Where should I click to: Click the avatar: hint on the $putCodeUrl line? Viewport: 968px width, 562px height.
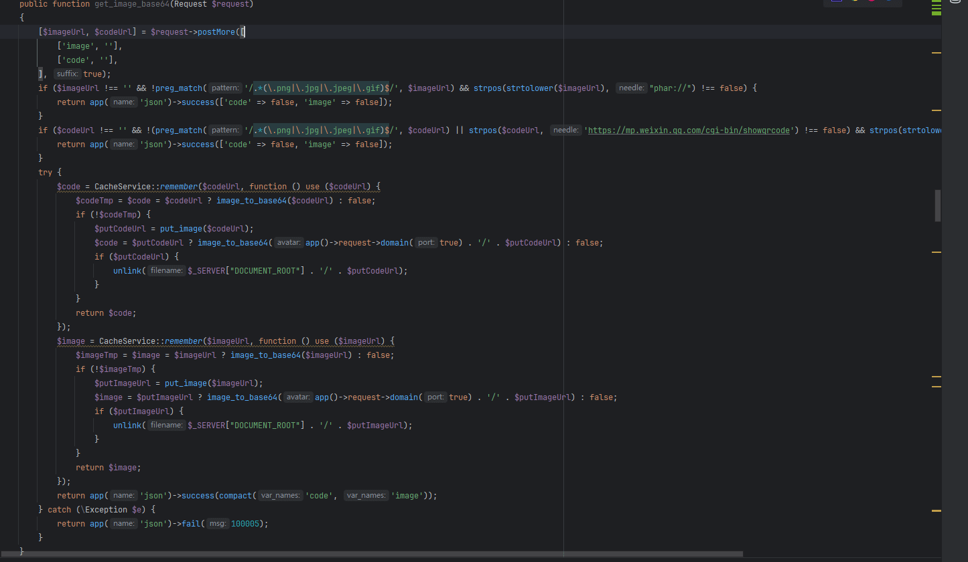(x=289, y=243)
